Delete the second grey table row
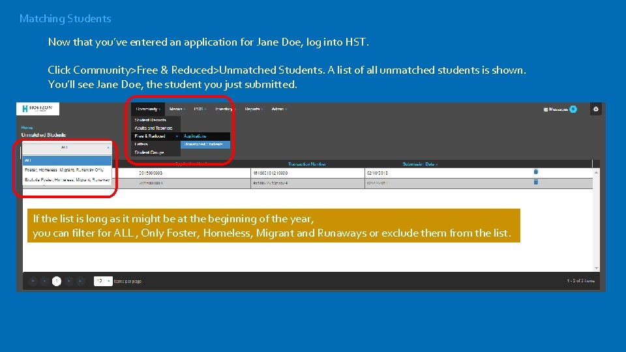The height and width of the screenshot is (352, 626). pos(536,182)
